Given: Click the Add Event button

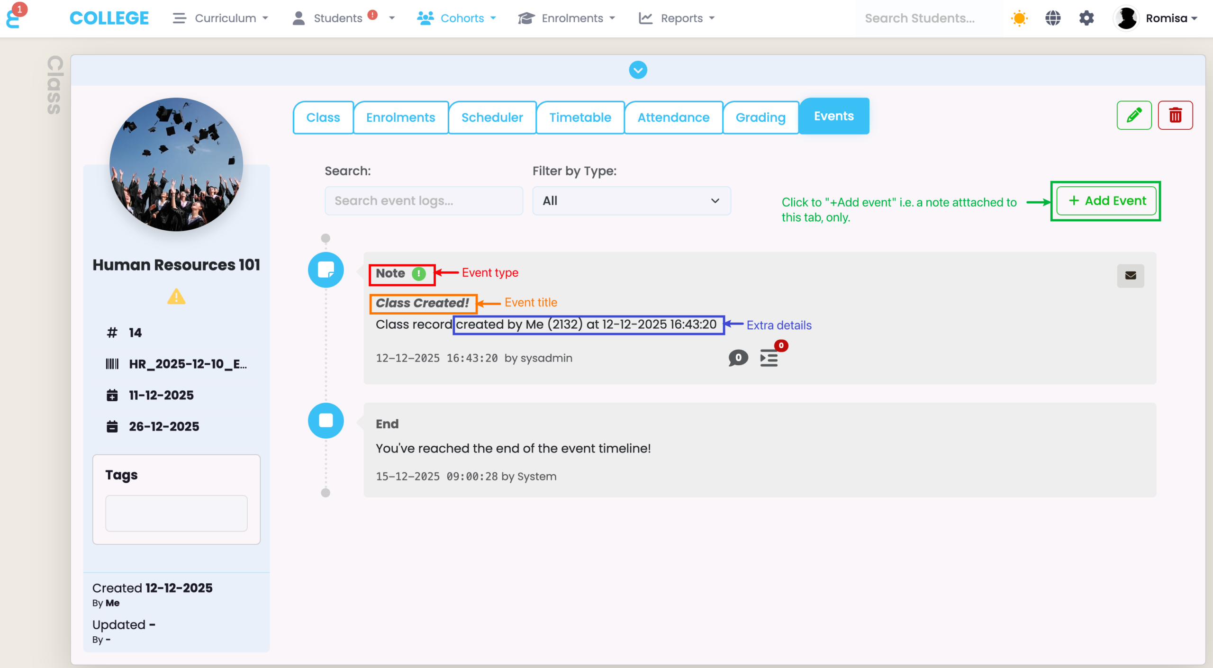Looking at the screenshot, I should click(x=1106, y=201).
